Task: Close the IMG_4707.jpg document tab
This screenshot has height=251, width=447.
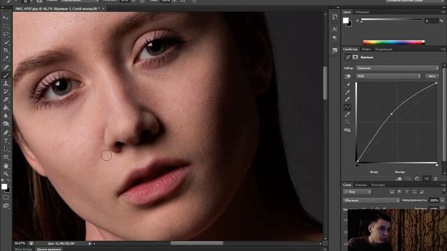Action: coord(103,9)
